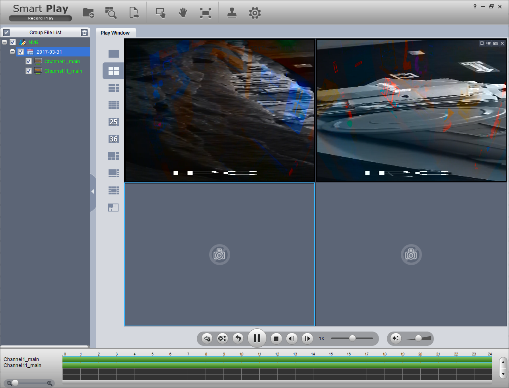The image size is (509, 388).
Task: Switch to 25-window split layout
Action: [x=114, y=122]
